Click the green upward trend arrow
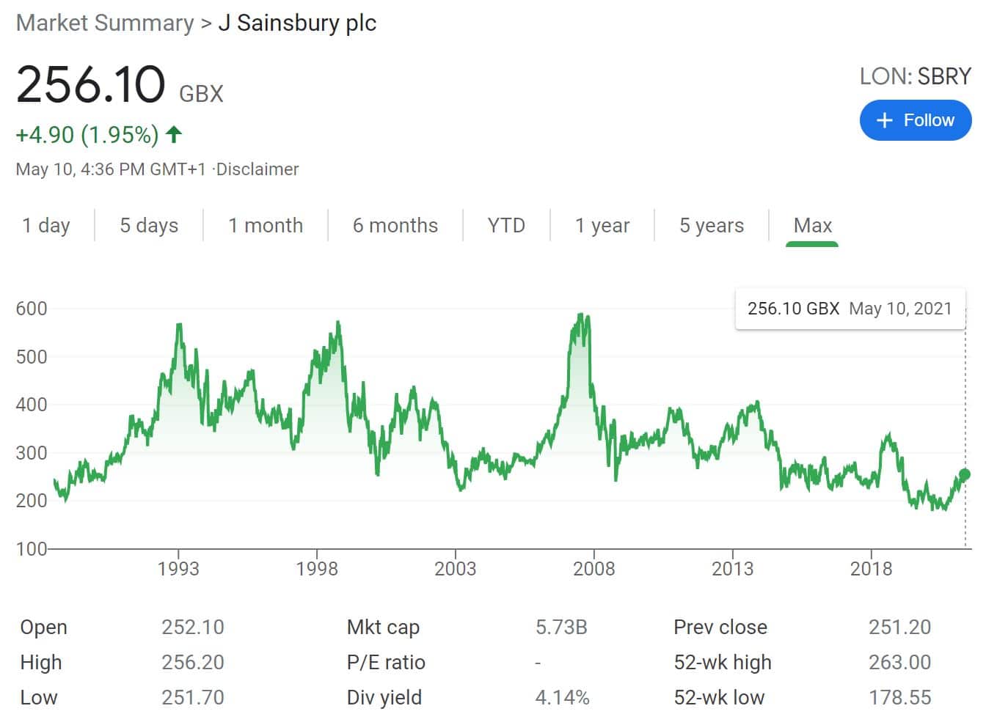This screenshot has height=725, width=997. [173, 134]
